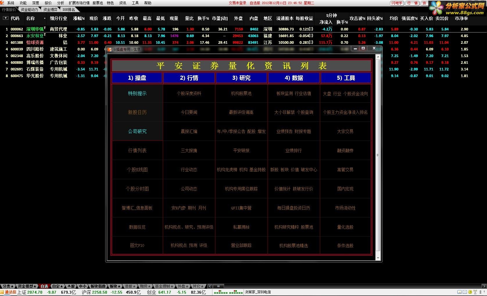This screenshot has width=487, height=296.
Task: Open 大宗交易 entry
Action: tap(345, 131)
